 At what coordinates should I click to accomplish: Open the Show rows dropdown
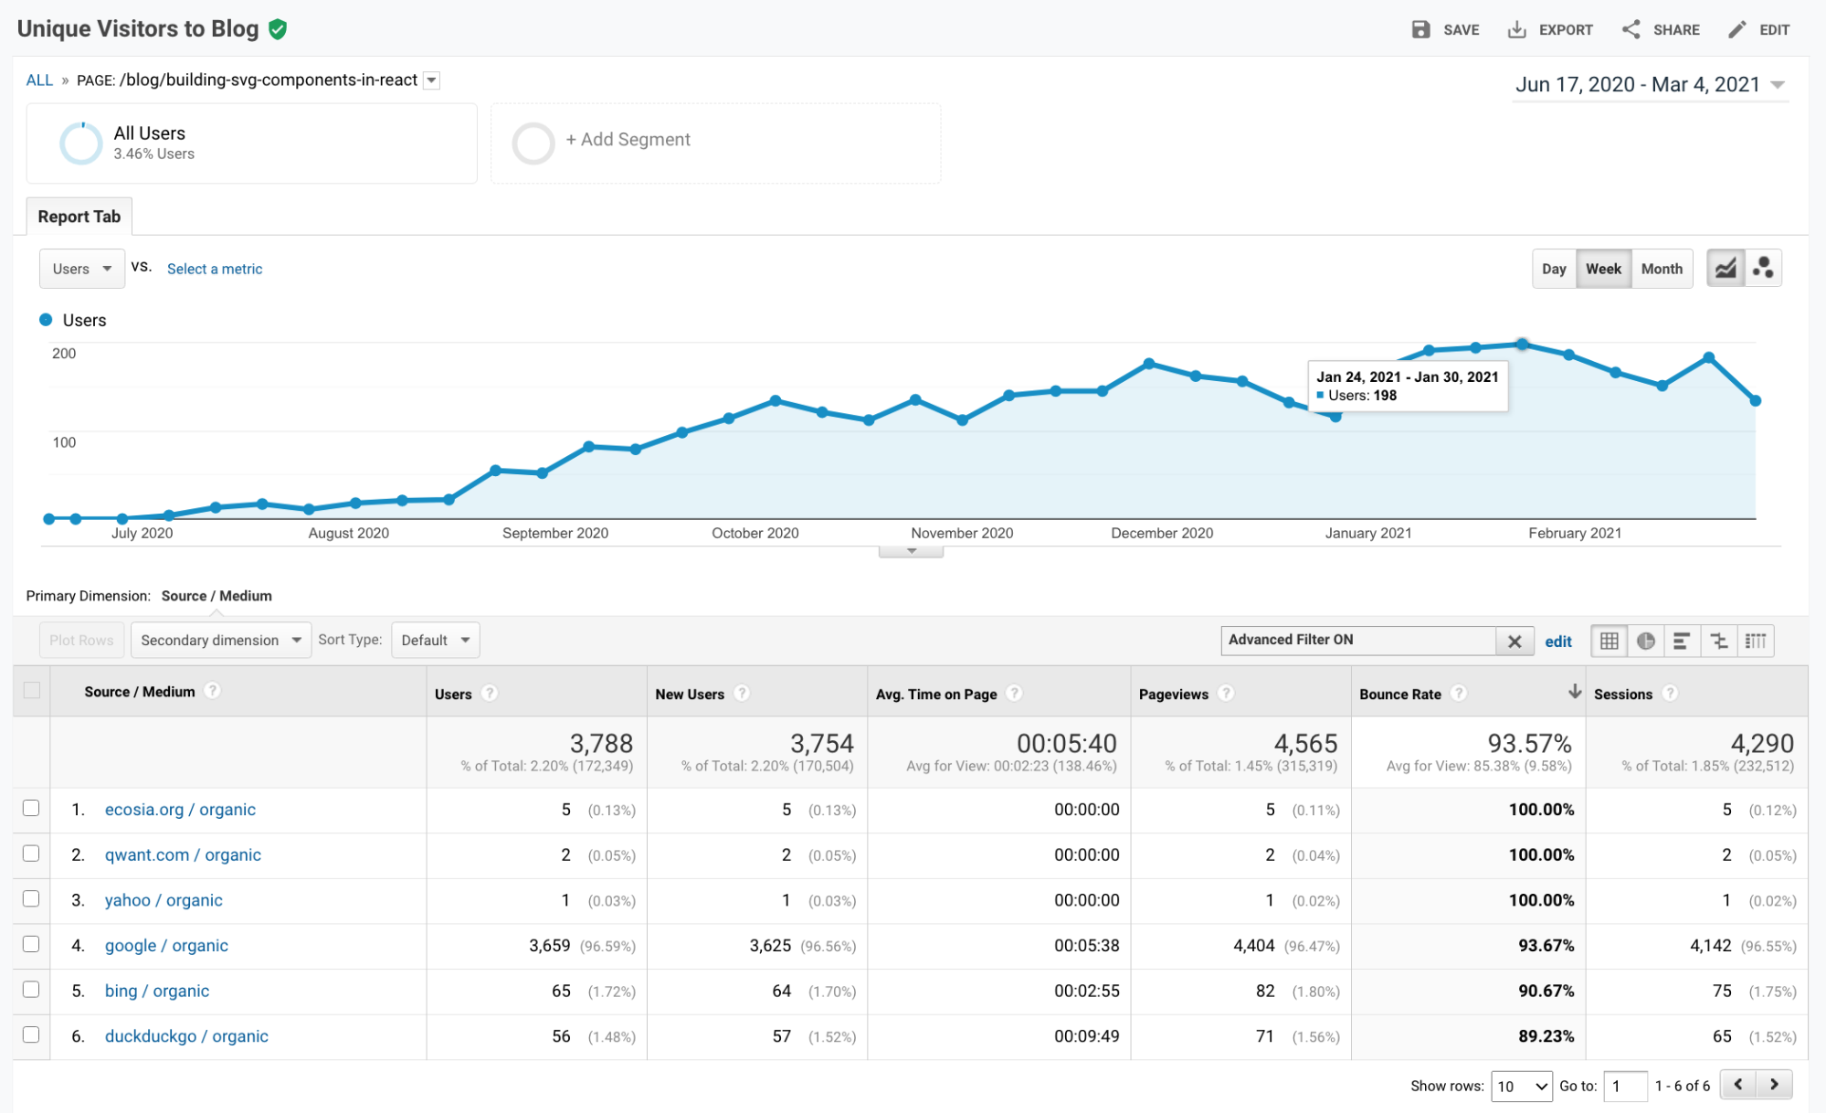click(1521, 1086)
